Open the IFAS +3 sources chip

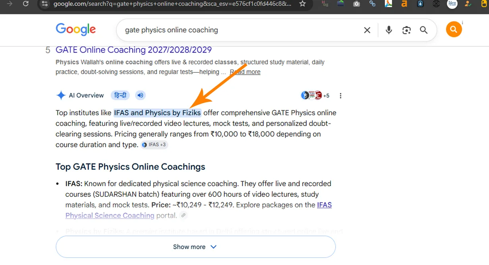[154, 145]
